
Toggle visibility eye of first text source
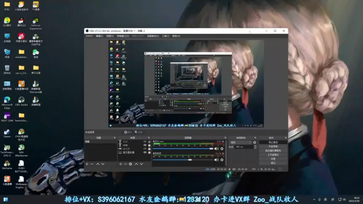click(x=145, y=141)
